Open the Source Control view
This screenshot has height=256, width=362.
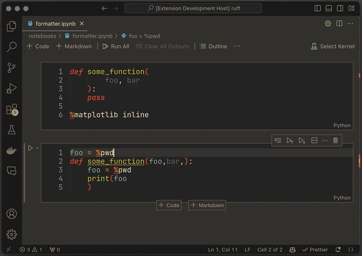click(11, 68)
